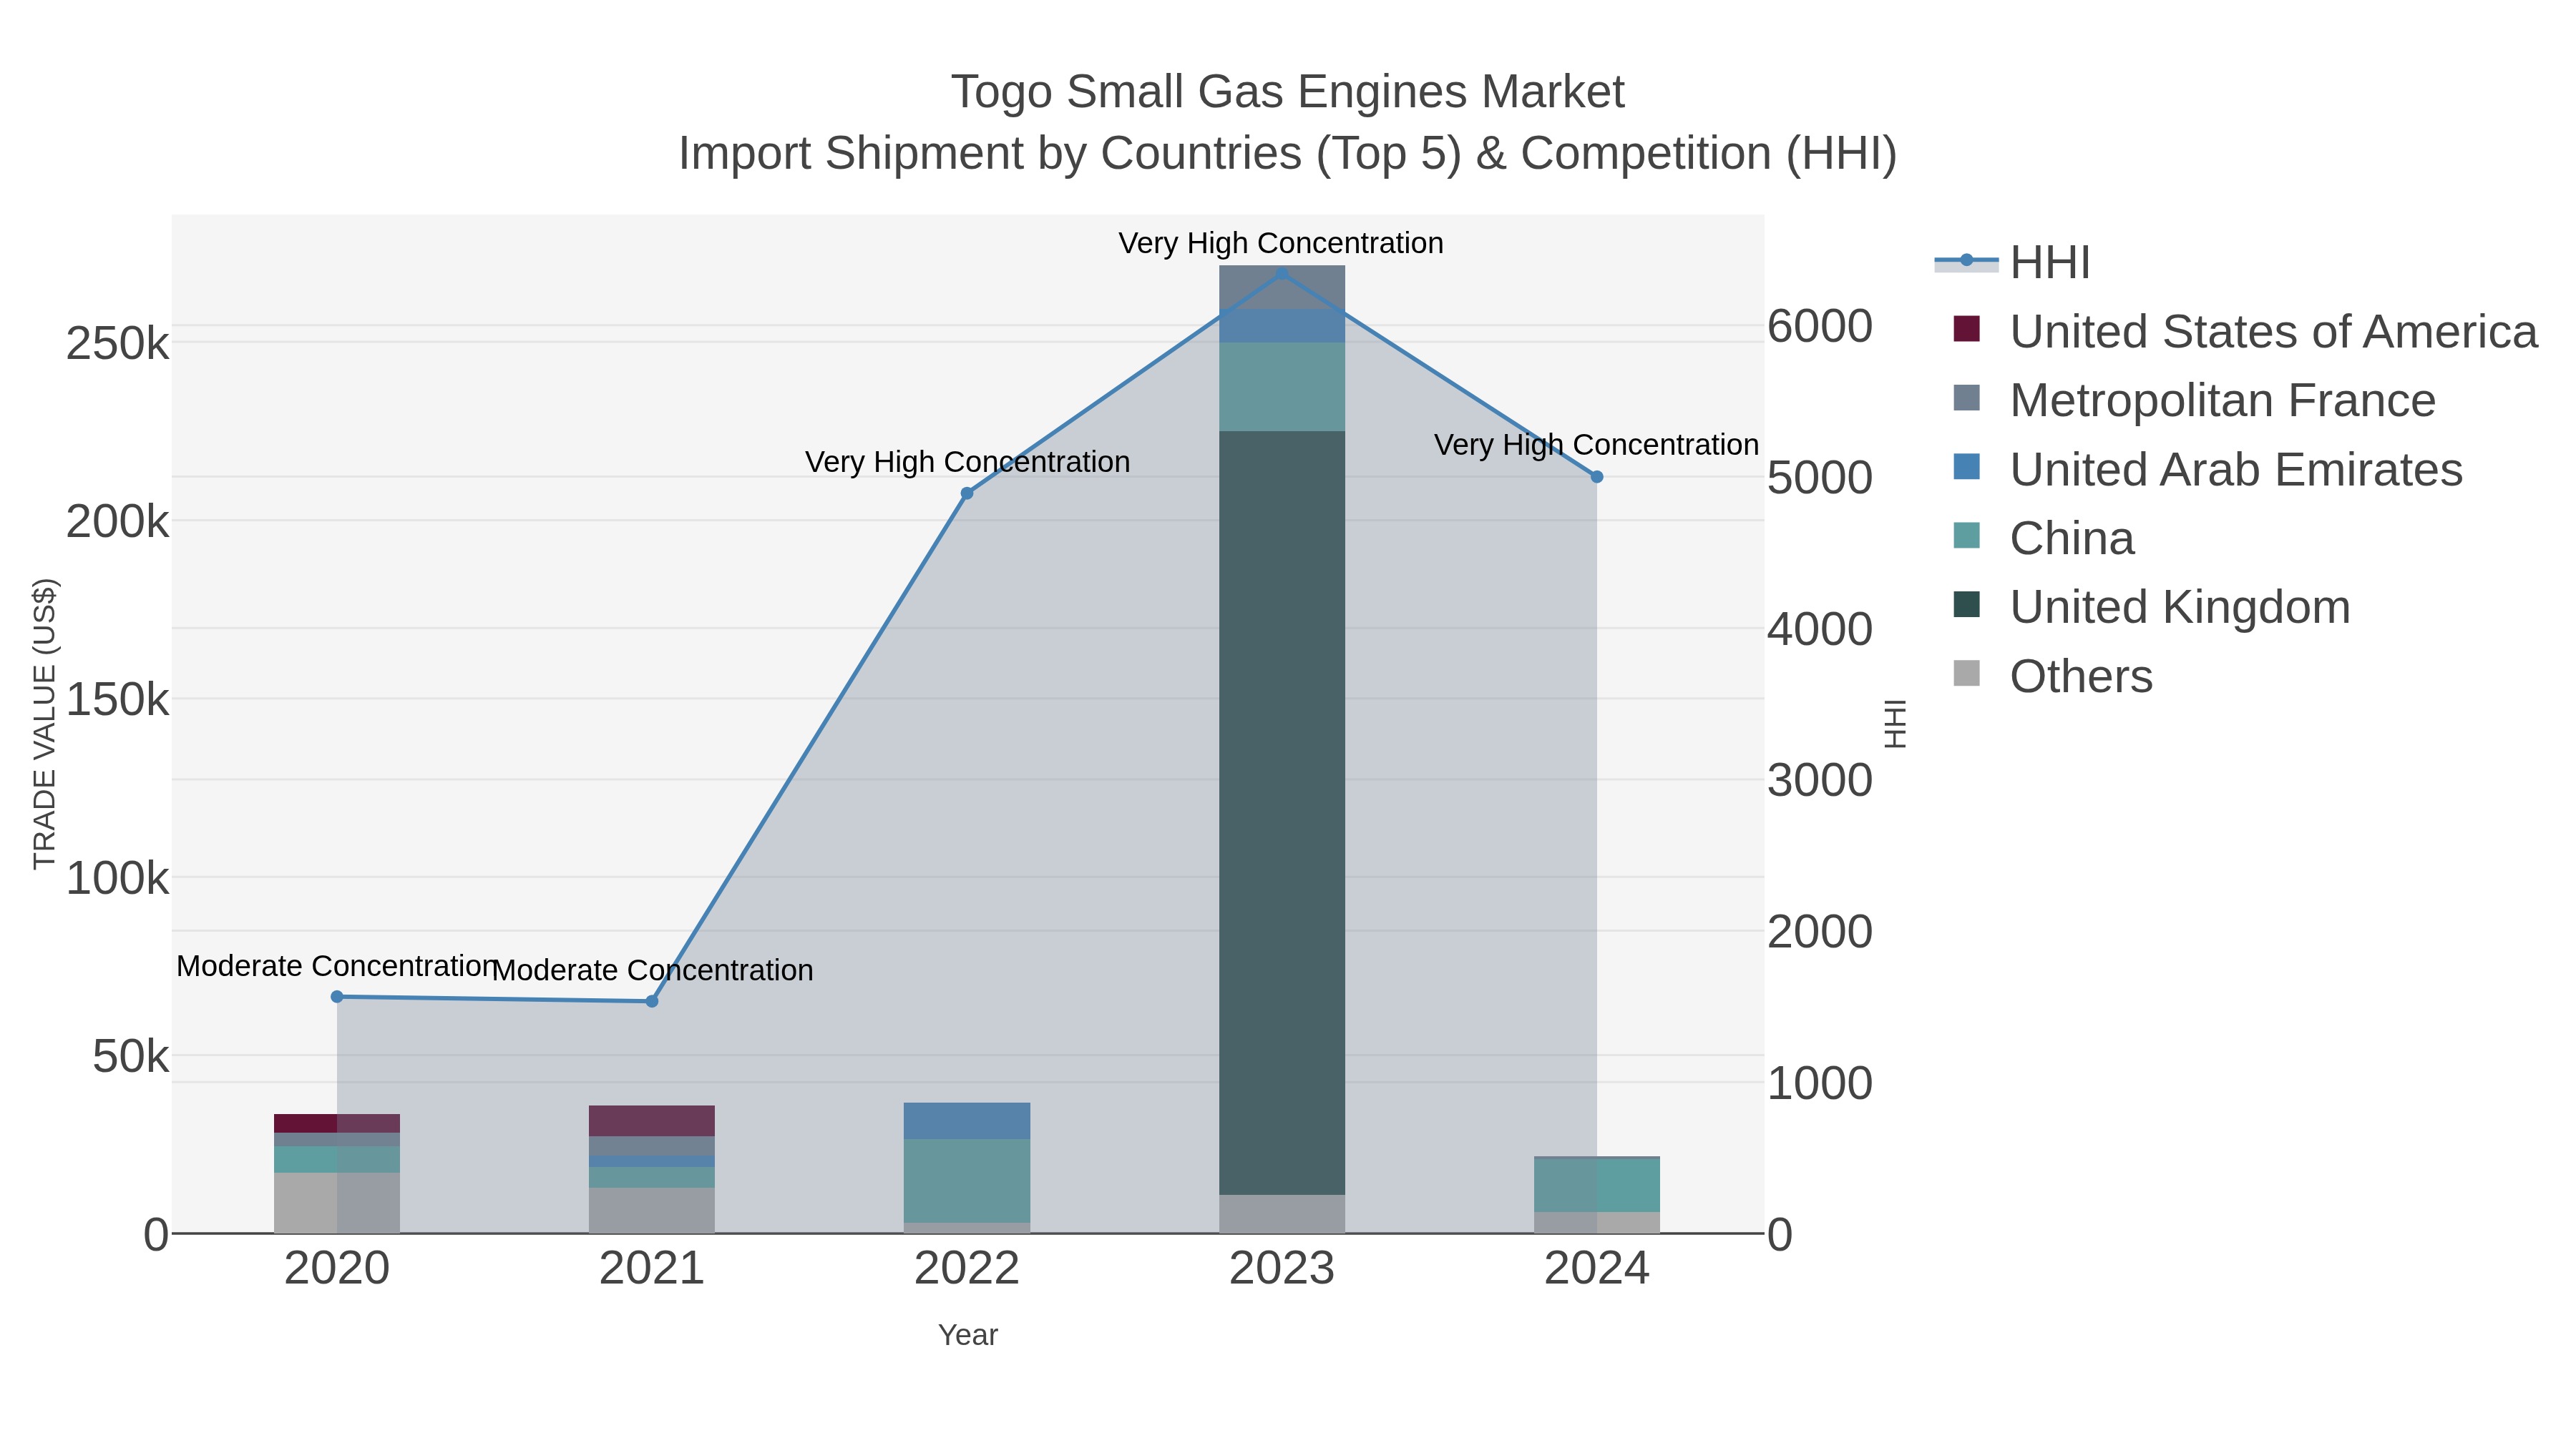Select the 2020 HHI data point
This screenshot has width=2576, height=1448.
337,996
